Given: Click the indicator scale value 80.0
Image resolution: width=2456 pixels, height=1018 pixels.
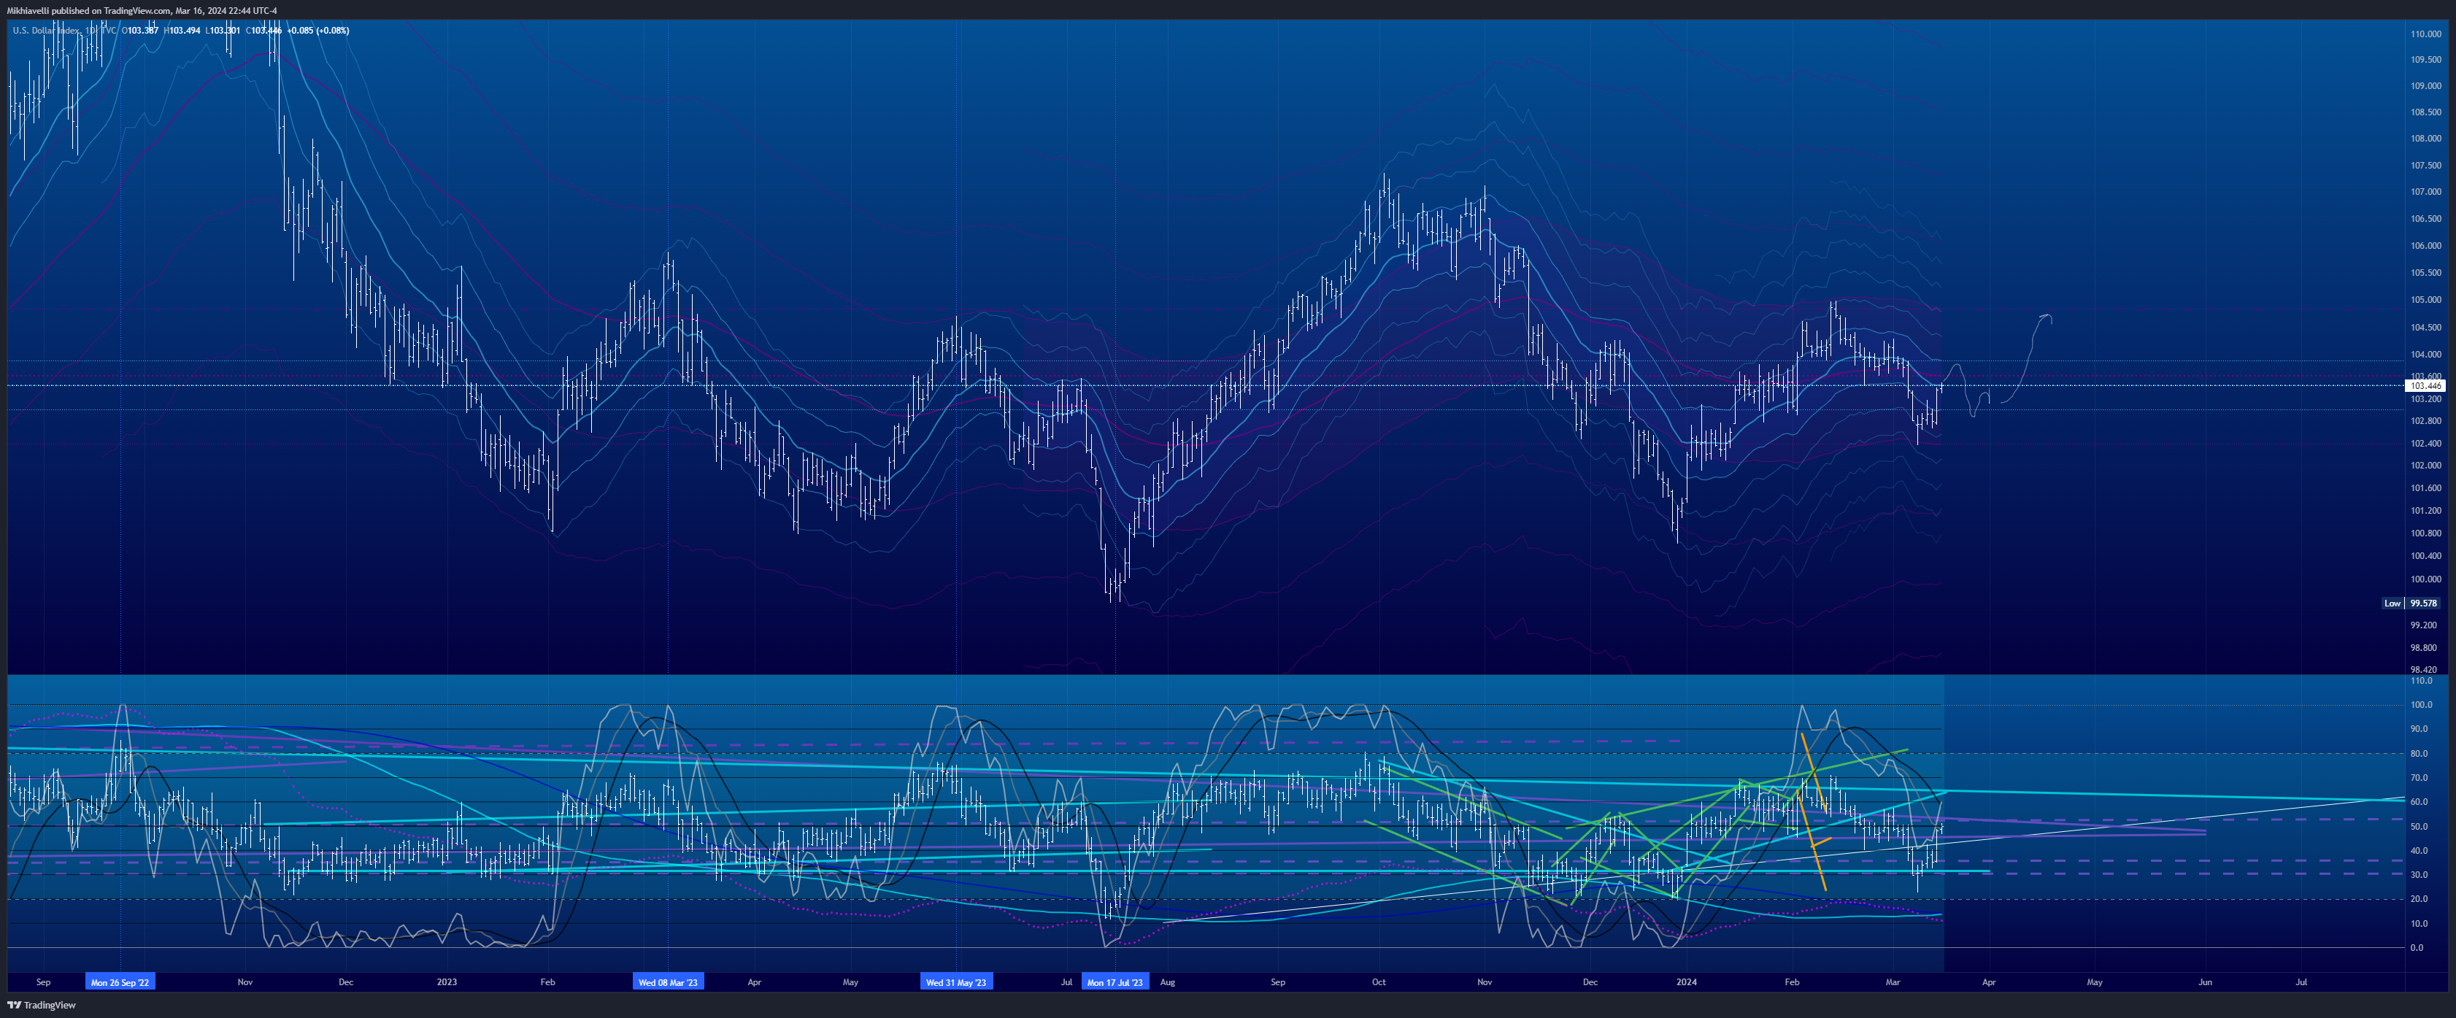Looking at the screenshot, I should click(x=2418, y=754).
